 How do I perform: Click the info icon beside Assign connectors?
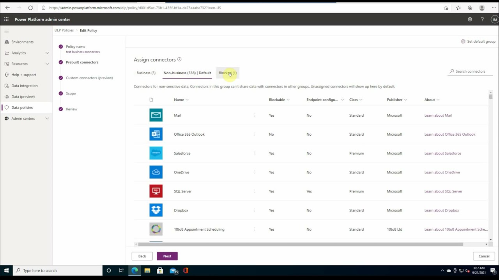coord(179,59)
